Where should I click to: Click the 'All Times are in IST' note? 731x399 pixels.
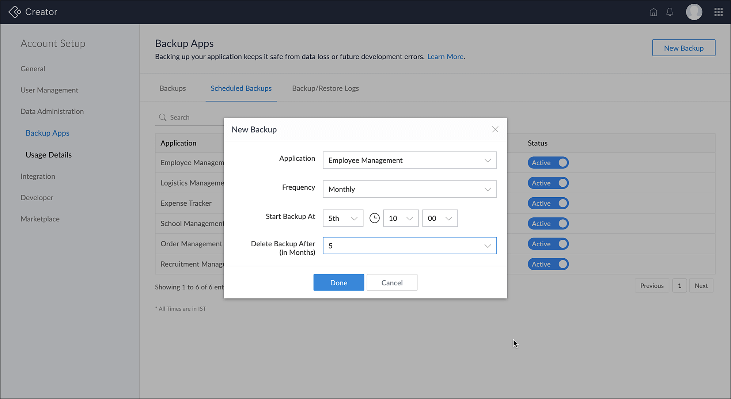tap(181, 309)
